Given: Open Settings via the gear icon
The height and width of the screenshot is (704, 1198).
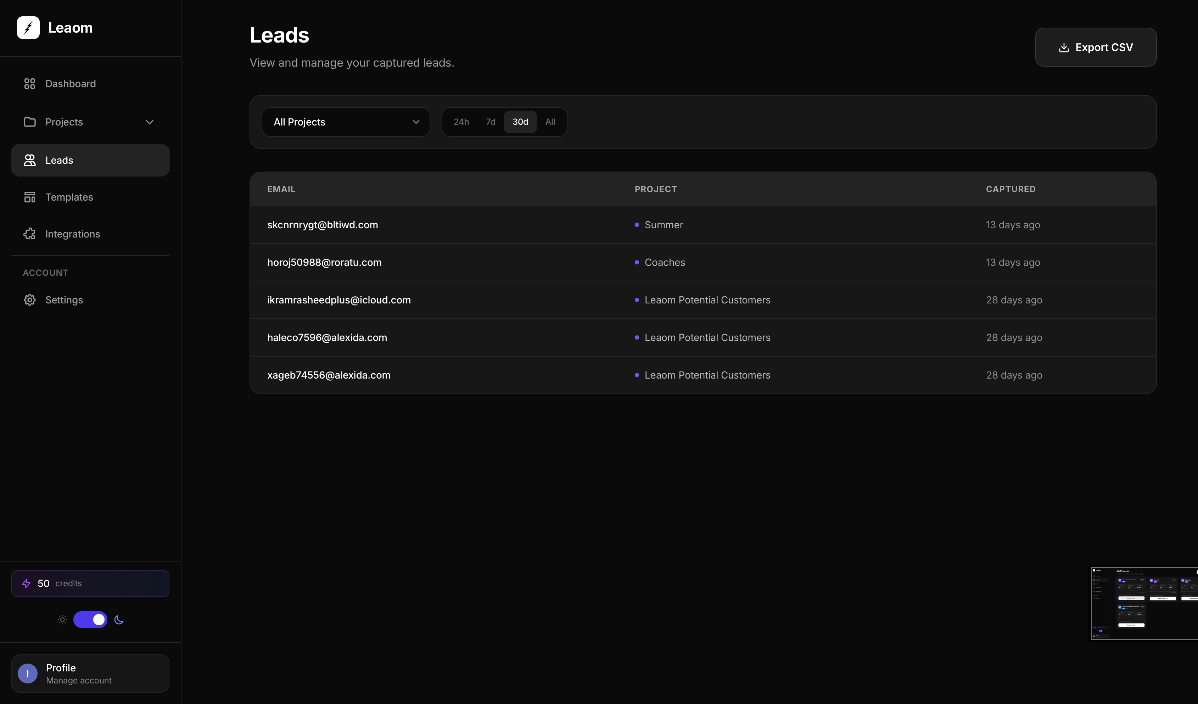Looking at the screenshot, I should pyautogui.click(x=29, y=300).
